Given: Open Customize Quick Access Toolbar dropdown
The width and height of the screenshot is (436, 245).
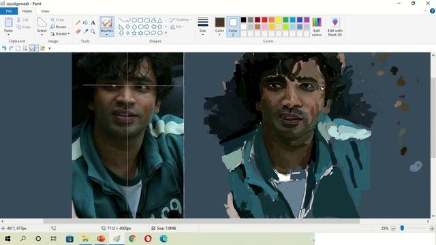Looking at the screenshot, I should pyautogui.click(x=50, y=48).
